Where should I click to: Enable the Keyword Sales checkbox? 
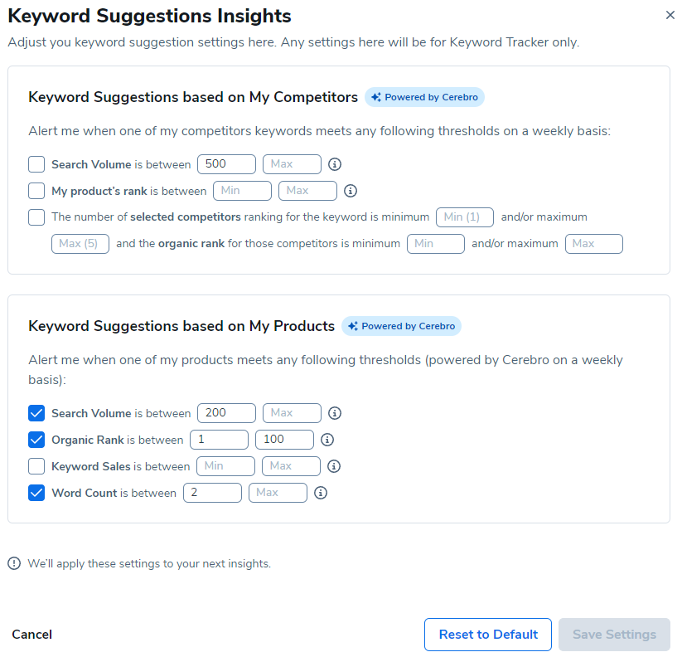36,466
